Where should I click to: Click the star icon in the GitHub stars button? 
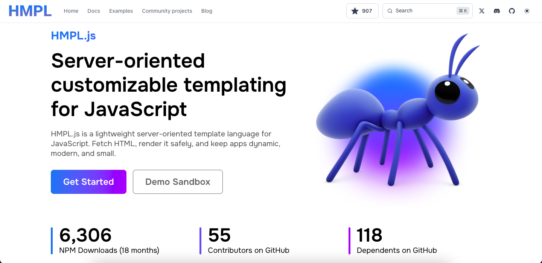click(x=355, y=11)
